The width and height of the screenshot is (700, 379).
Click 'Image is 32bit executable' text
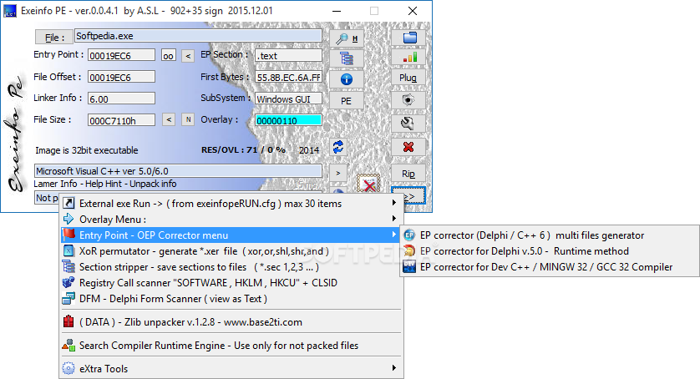pos(87,150)
